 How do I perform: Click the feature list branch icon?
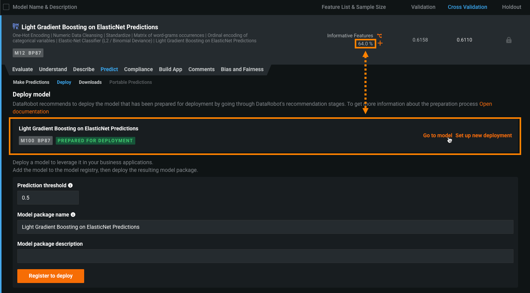click(379, 35)
